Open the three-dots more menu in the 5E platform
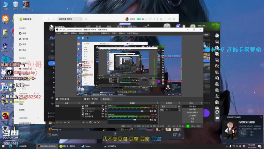Image resolution: width=264 pixels, height=149 pixels. pos(146,26)
